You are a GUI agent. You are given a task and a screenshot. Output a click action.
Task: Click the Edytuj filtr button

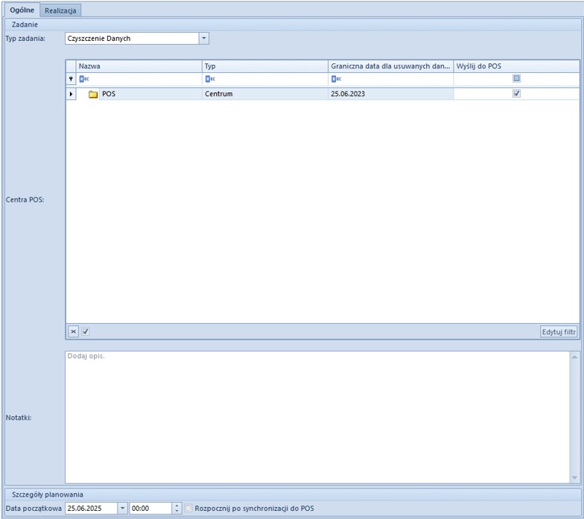pos(559,331)
